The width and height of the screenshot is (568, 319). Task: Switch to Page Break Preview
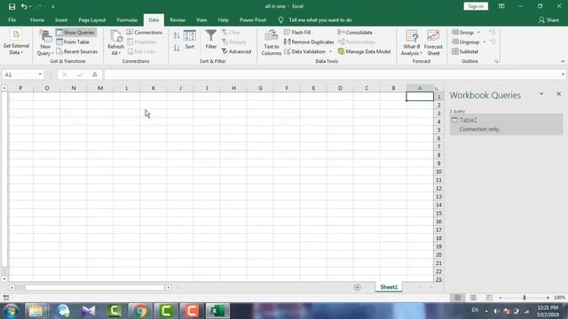(489, 298)
